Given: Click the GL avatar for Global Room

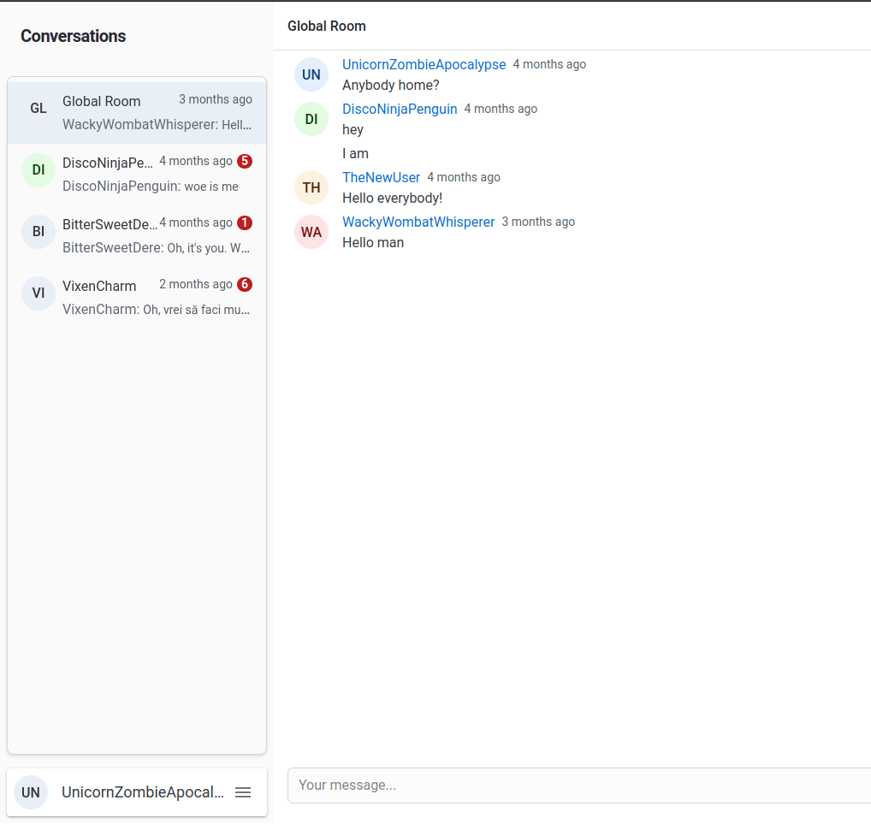Looking at the screenshot, I should (x=39, y=109).
